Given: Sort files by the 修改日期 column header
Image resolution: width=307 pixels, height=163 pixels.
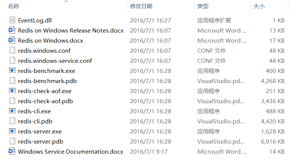Looking at the screenshot, I should [141, 6].
